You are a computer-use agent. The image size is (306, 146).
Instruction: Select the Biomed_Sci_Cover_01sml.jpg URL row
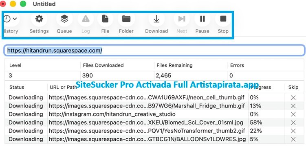146,122
